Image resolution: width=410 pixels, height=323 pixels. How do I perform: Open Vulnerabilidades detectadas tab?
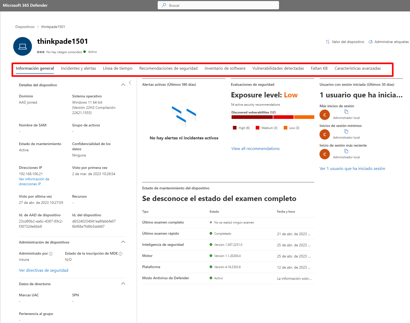click(278, 68)
